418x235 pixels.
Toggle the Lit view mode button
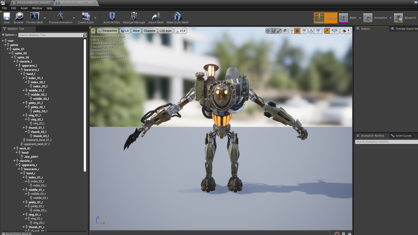[x=125, y=31]
